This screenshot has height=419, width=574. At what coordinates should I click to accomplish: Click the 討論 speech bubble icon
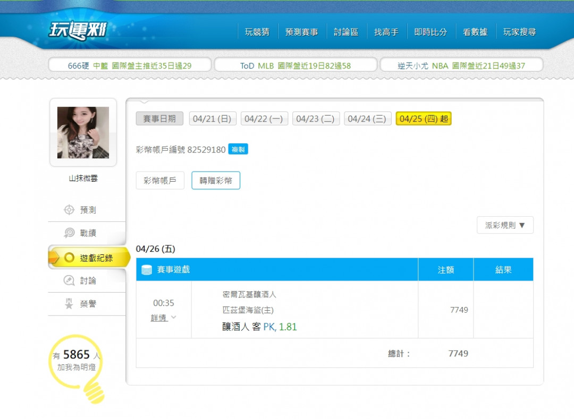pos(69,281)
